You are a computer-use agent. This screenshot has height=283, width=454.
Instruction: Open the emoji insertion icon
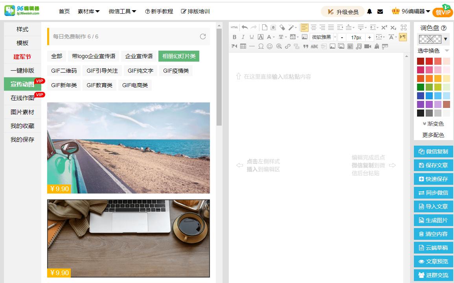(270, 46)
